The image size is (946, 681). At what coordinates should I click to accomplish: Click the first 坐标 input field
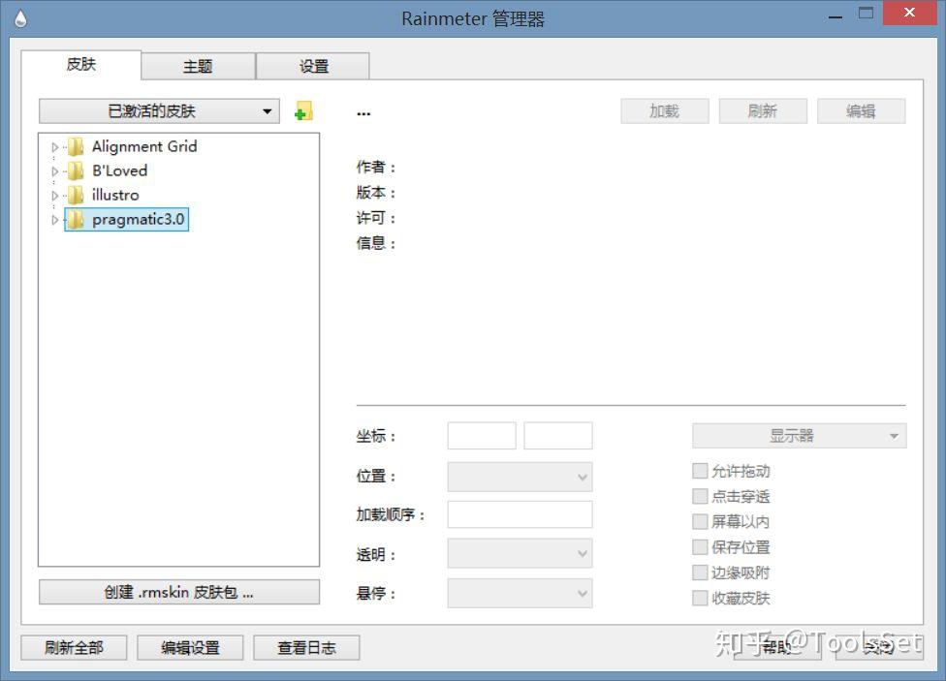click(482, 436)
